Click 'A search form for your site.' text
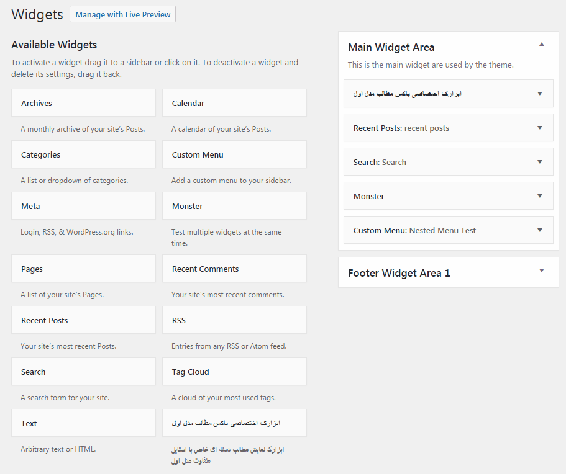This screenshot has width=566, height=474. pyautogui.click(x=65, y=398)
